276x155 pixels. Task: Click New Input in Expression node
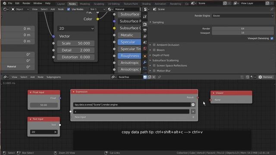click(80, 117)
